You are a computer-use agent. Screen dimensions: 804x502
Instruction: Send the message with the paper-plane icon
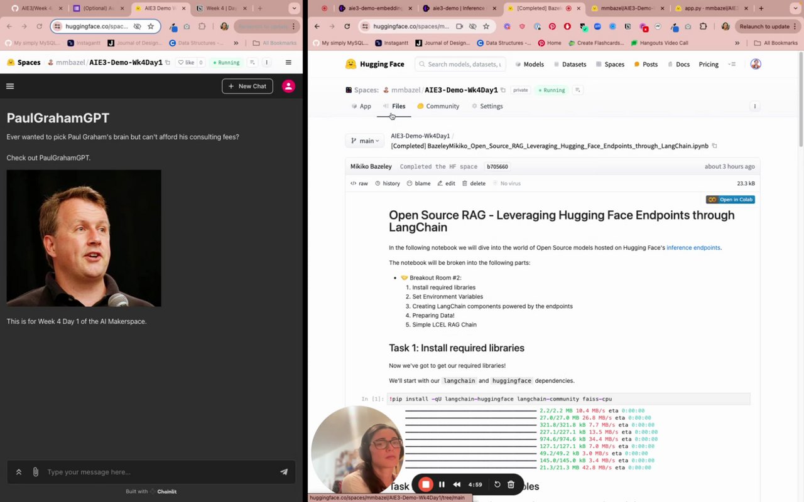click(284, 472)
